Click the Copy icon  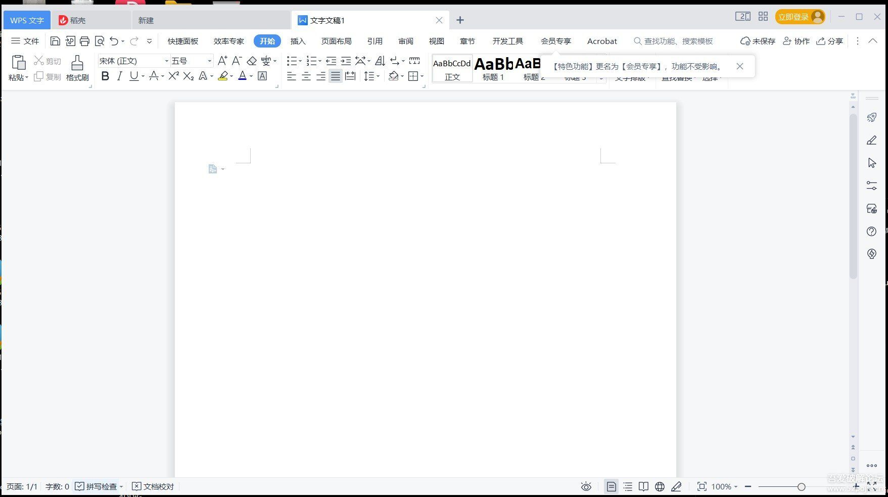coord(39,76)
